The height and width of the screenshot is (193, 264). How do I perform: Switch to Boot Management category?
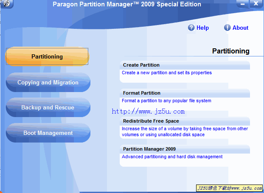[x=48, y=133]
